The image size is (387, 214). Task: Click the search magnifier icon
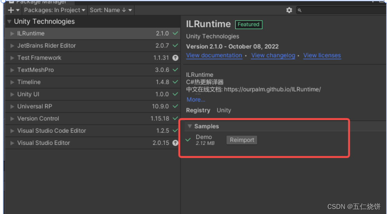[299, 11]
